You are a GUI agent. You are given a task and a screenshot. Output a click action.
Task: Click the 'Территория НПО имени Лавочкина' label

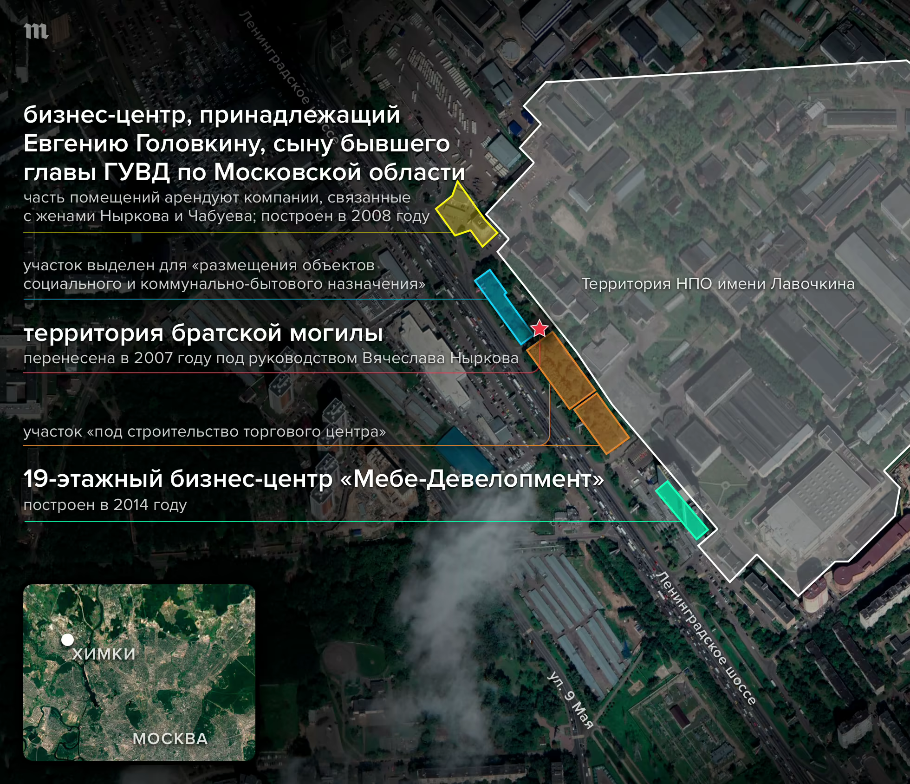click(x=718, y=284)
